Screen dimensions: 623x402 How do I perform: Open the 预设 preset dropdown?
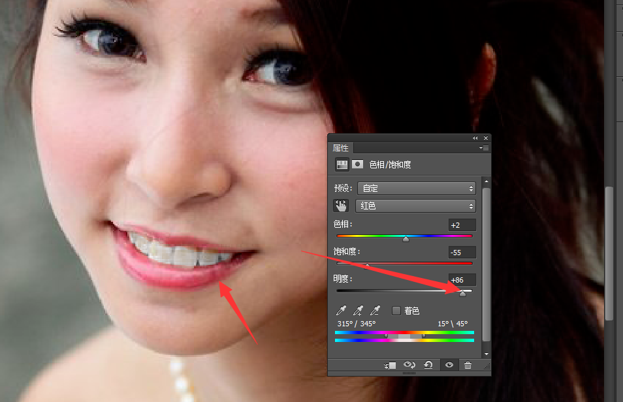417,189
